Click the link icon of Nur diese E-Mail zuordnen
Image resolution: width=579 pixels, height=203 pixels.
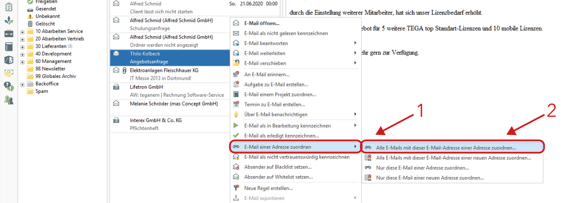[368, 168]
